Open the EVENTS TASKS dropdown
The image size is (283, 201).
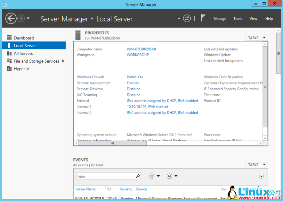[256, 164]
